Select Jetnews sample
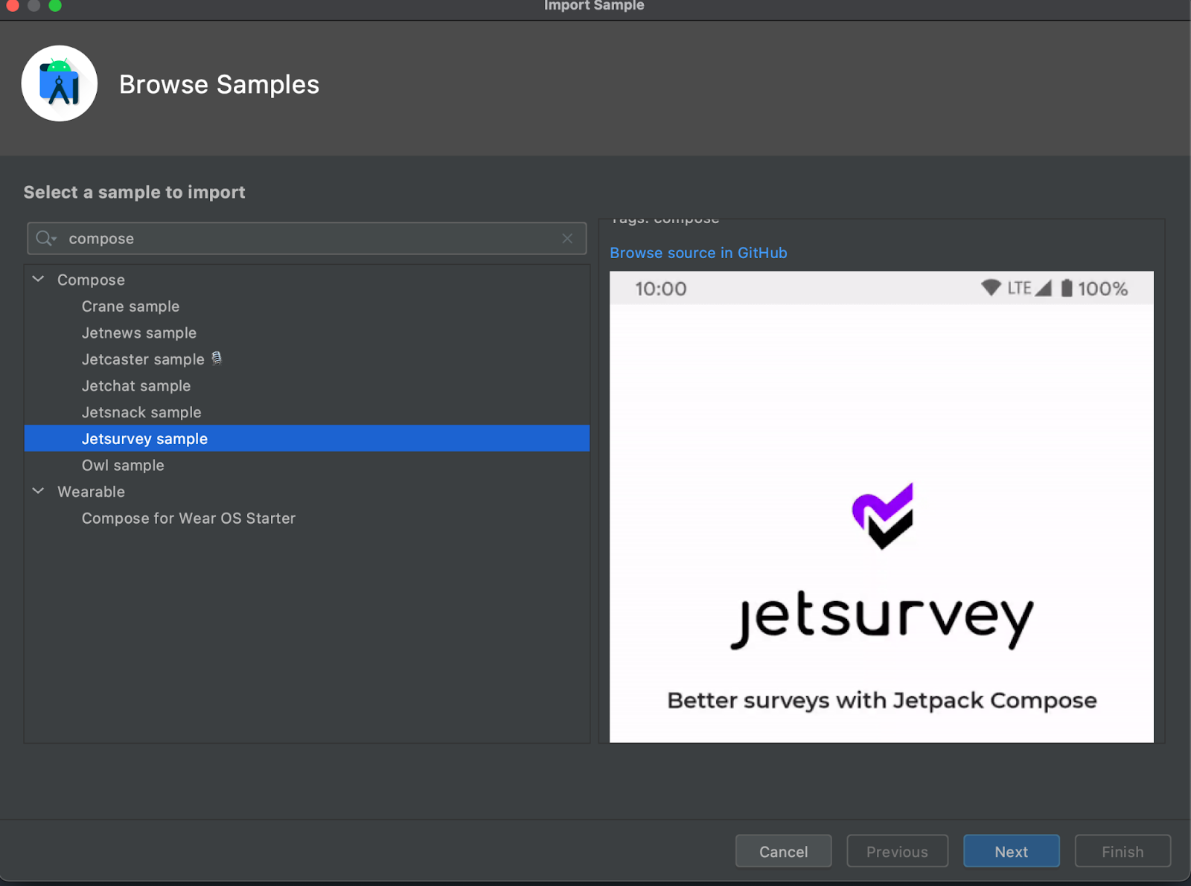This screenshot has width=1191, height=886. [139, 333]
